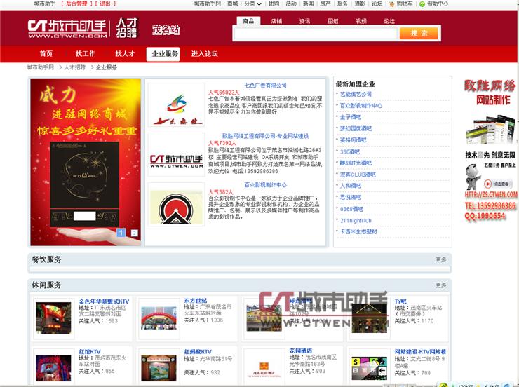Select the 资讯 search tab
This screenshot has height=387, width=519.
click(305, 21)
